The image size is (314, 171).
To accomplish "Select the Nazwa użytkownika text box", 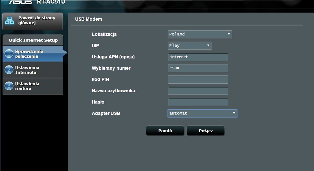I will pyautogui.click(x=198, y=91).
